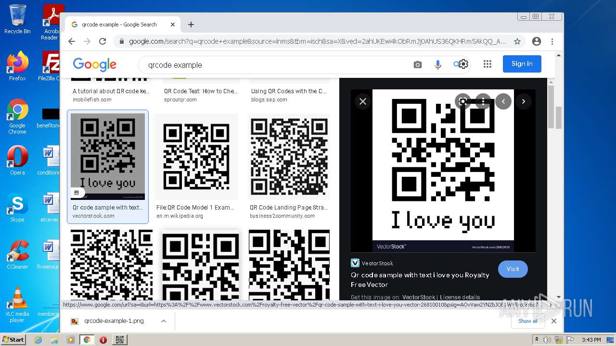Open QR app taskbar icon

pyautogui.click(x=120, y=339)
